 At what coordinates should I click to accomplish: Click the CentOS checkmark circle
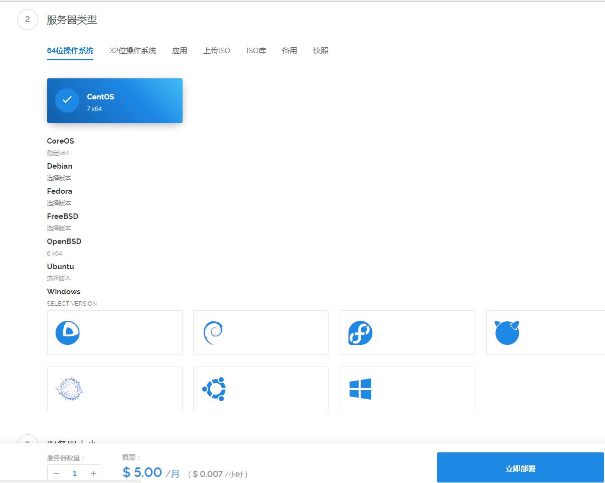[67, 100]
